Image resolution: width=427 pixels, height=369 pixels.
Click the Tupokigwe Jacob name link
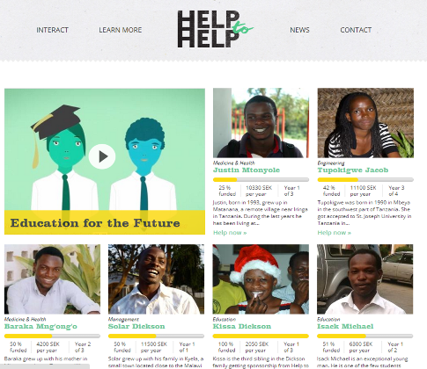(x=353, y=170)
